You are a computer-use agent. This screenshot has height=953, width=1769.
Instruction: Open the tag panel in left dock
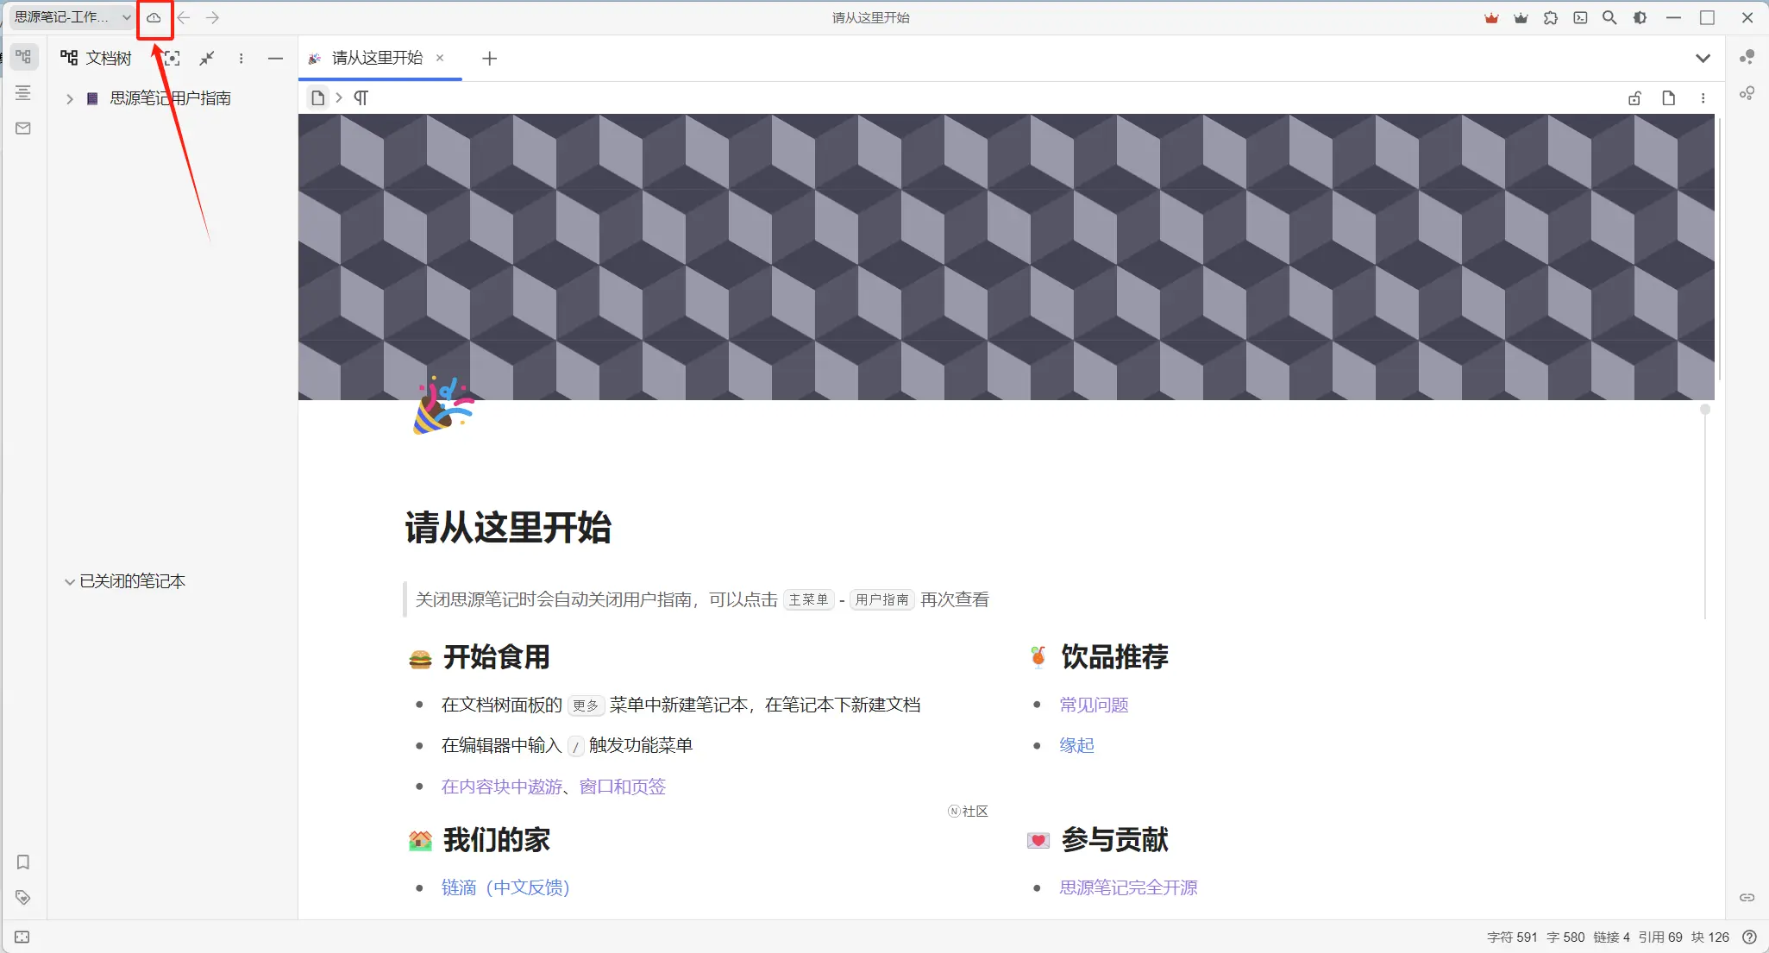23,898
